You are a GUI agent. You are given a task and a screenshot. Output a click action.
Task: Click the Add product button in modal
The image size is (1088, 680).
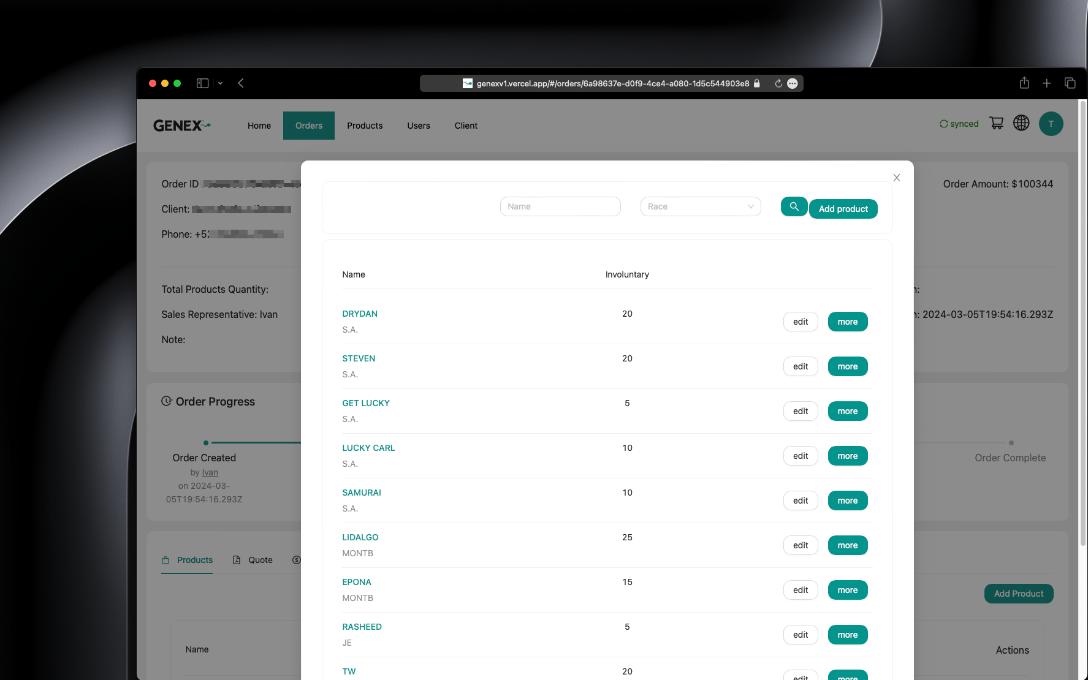[843, 209]
